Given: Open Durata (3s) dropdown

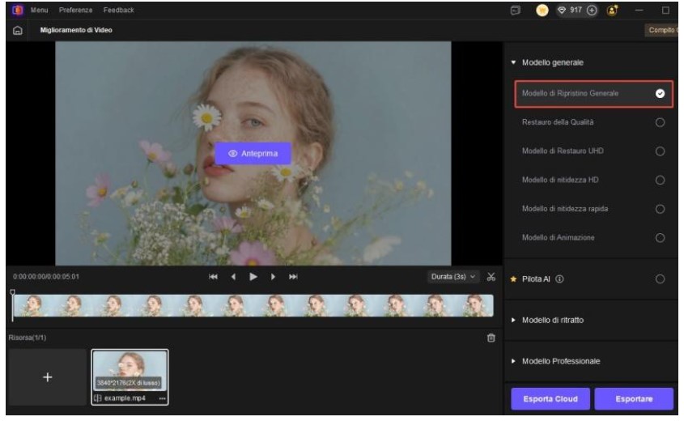Looking at the screenshot, I should [453, 277].
